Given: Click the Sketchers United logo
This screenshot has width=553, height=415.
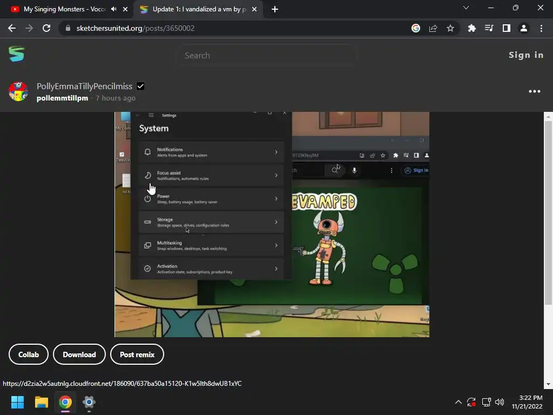Looking at the screenshot, I should [17, 54].
